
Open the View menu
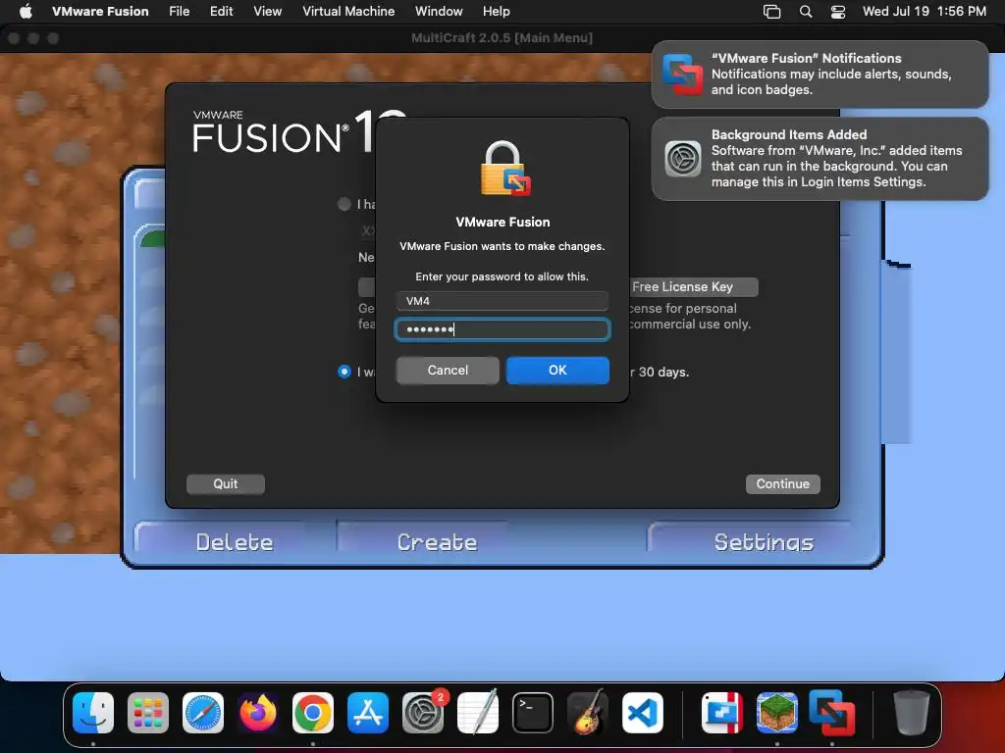point(267,11)
